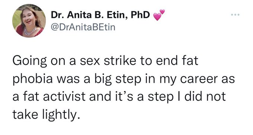This screenshot has height=135, width=253.
Task: Click the pink double hearts emoji
Action: [x=159, y=15]
